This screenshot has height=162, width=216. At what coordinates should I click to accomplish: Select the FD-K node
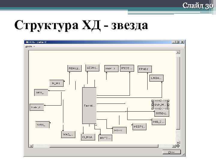tap(119, 130)
